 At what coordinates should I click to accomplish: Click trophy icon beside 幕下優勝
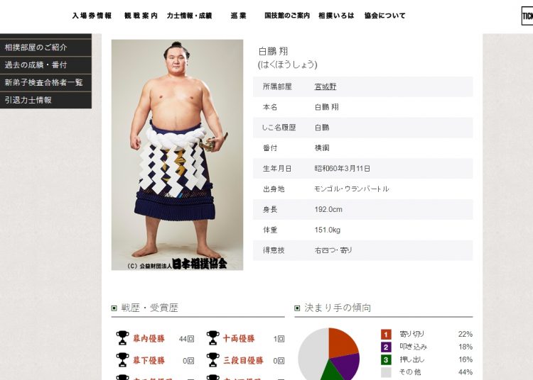[x=122, y=360]
